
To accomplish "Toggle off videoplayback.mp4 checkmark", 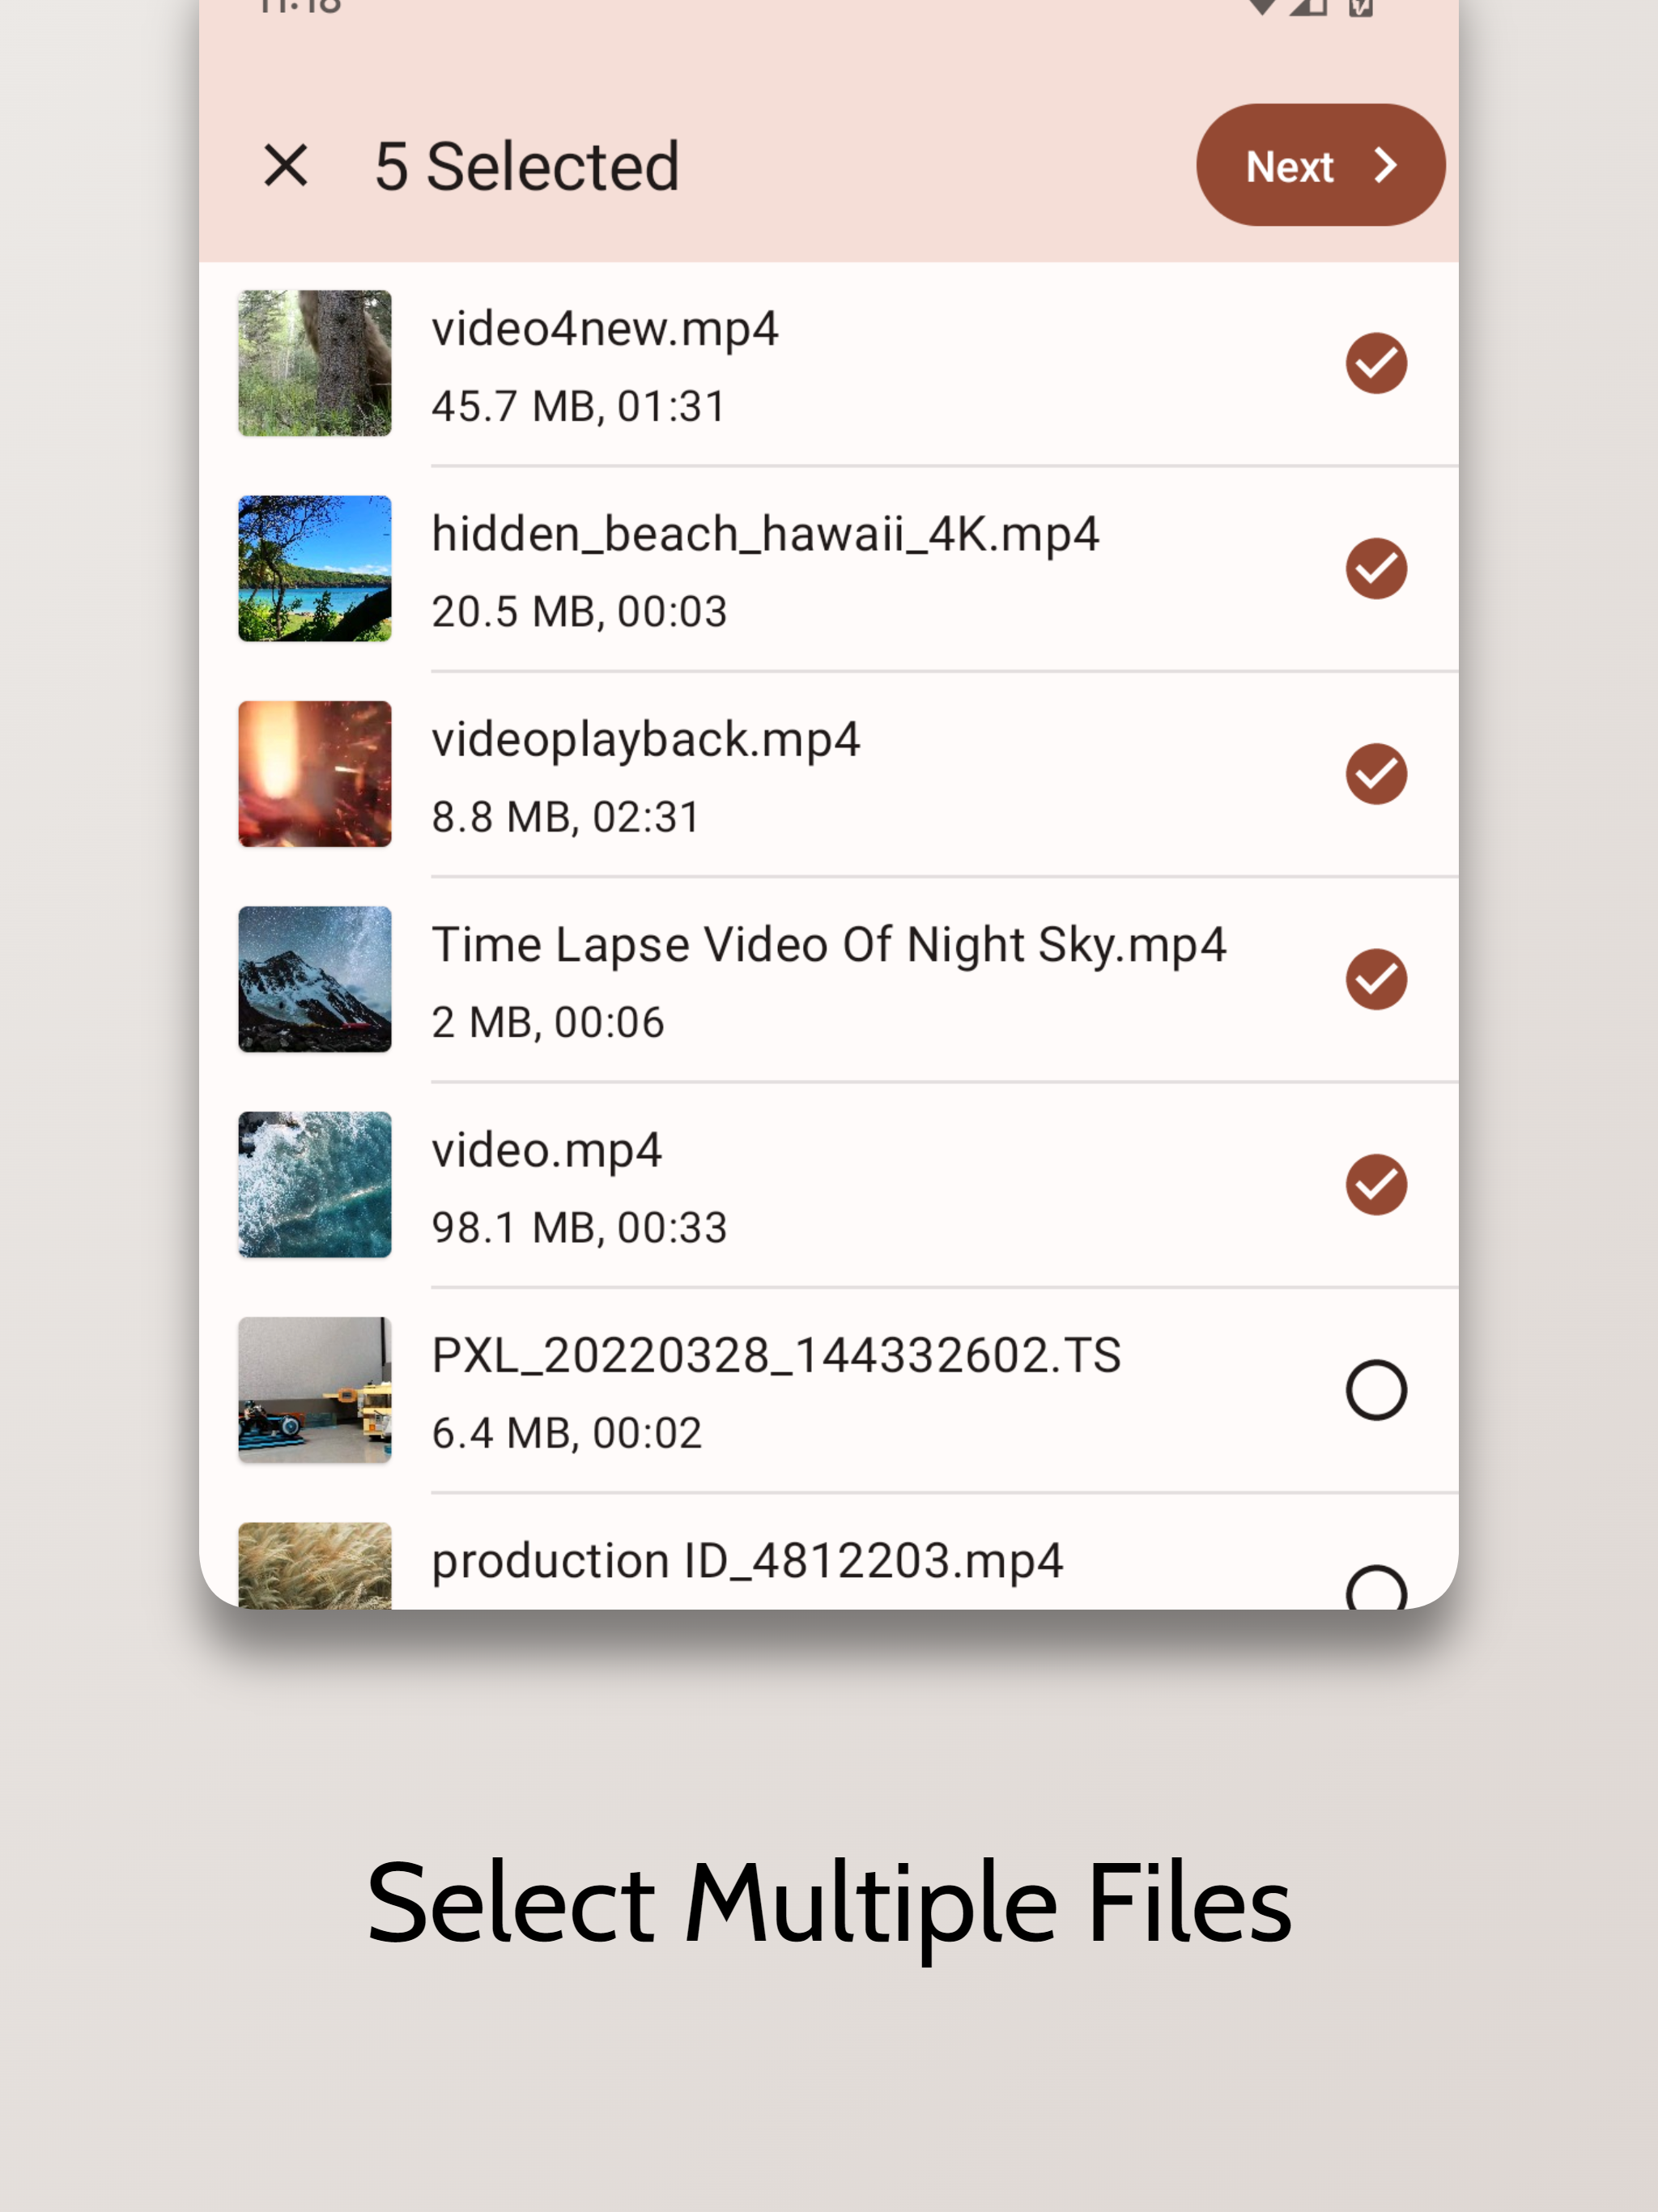I will (x=1376, y=774).
